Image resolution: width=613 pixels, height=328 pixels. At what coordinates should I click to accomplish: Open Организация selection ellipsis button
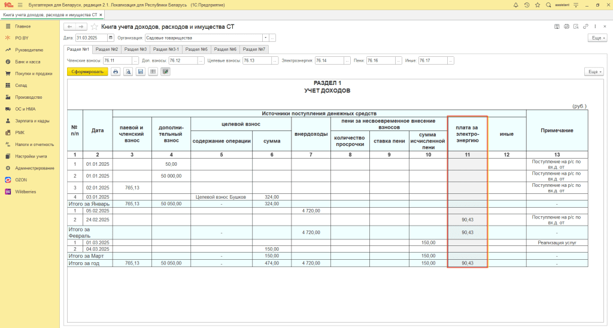coord(272,38)
